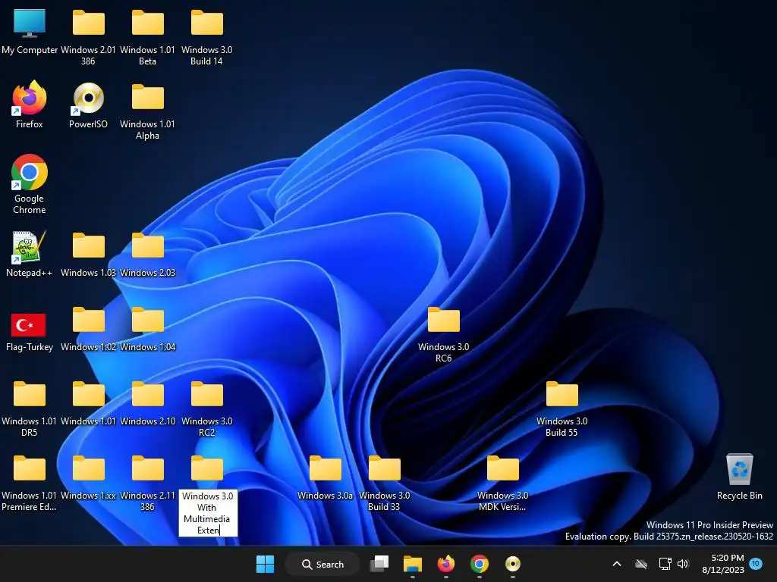Open the clock and date flyout
The height and width of the screenshot is (582, 777).
point(723,564)
